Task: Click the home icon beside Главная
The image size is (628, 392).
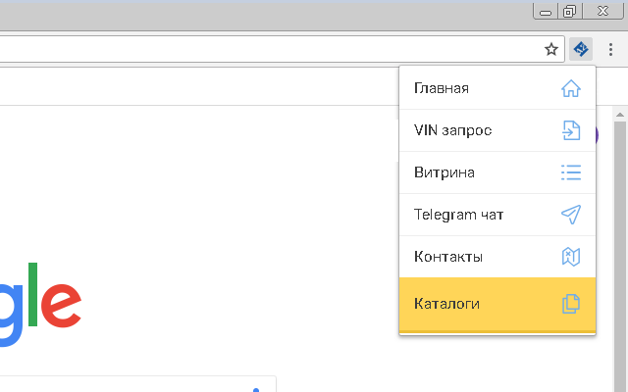Action: pyautogui.click(x=570, y=88)
